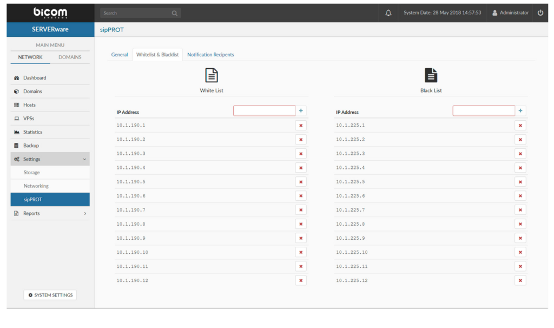Click the Black List IP address input field

pos(483,110)
